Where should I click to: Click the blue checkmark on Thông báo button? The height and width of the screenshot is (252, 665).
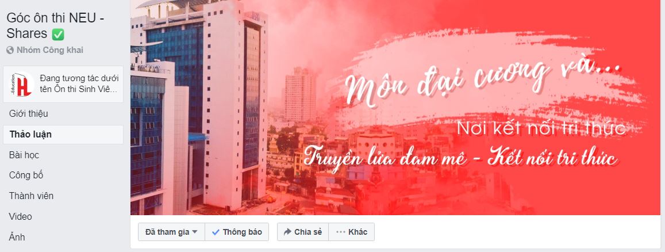coord(216,232)
